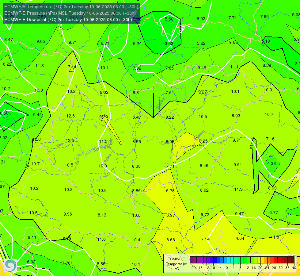Viewport: 300px width, 276px height.
Task: Click the Vas county label
Action: click(60, 146)
